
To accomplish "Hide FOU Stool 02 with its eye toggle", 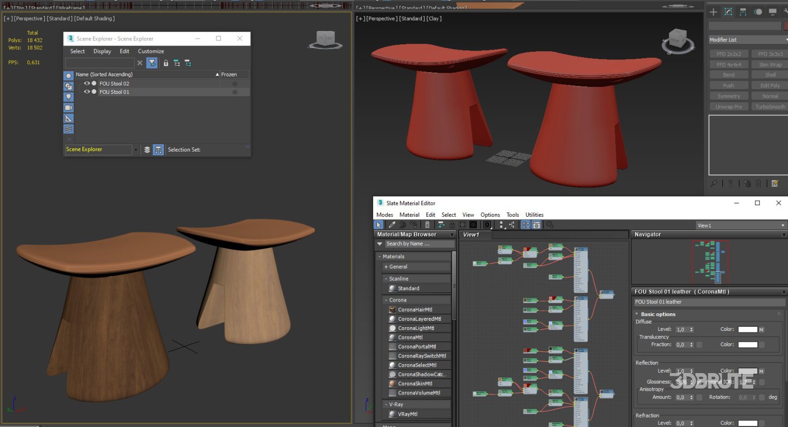I will tap(86, 83).
